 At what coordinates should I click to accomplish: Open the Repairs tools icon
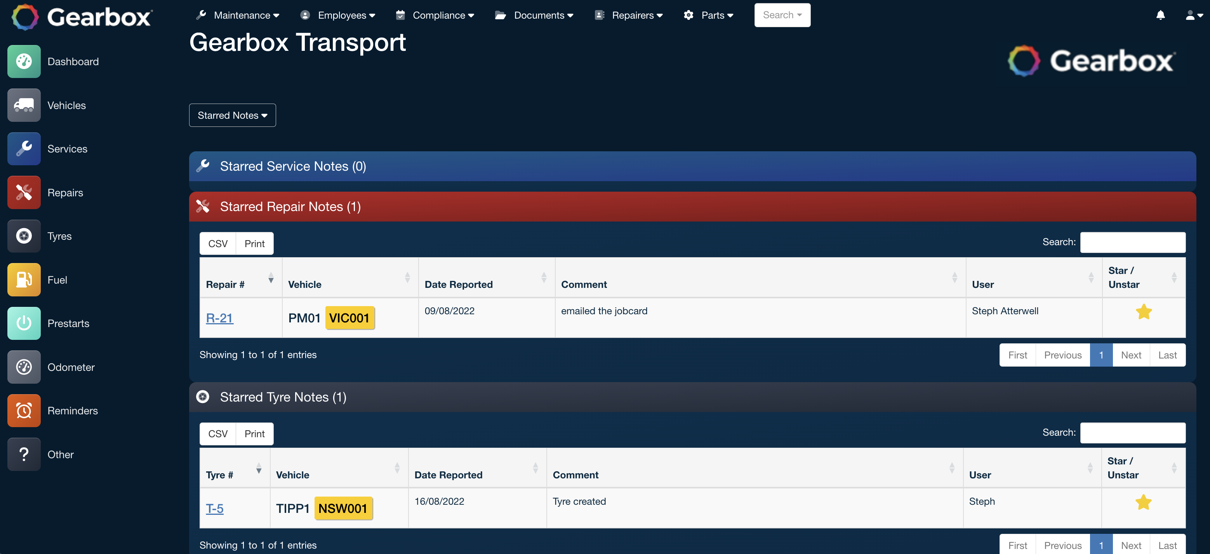[24, 192]
